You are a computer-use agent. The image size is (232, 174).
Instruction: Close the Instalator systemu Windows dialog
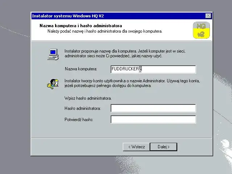208,16
